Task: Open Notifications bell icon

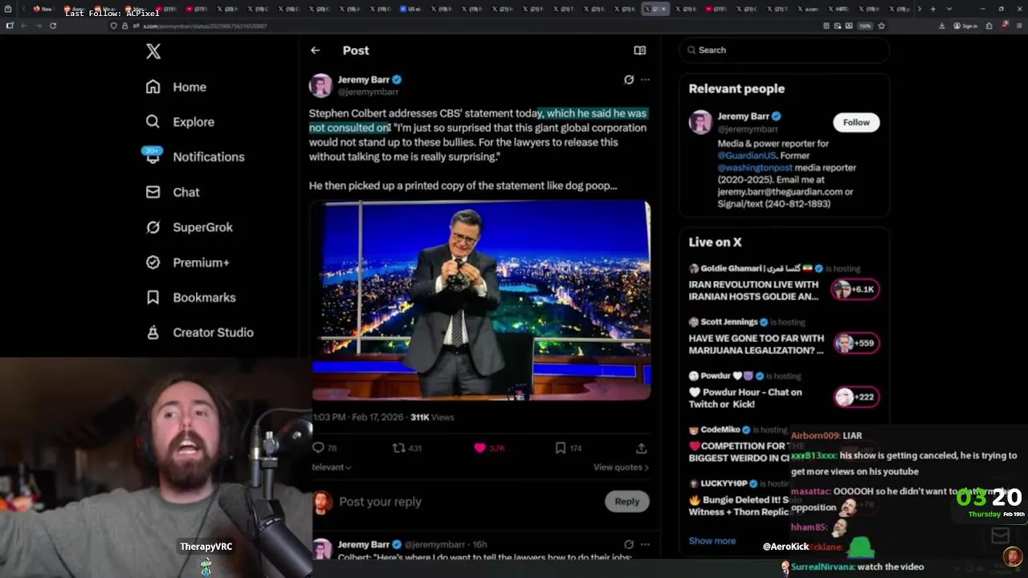Action: [x=153, y=157]
